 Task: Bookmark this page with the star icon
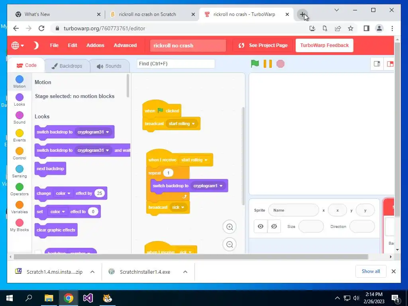[x=351, y=28]
